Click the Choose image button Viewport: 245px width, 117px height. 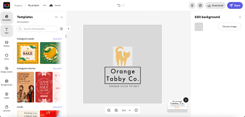pos(229,26)
